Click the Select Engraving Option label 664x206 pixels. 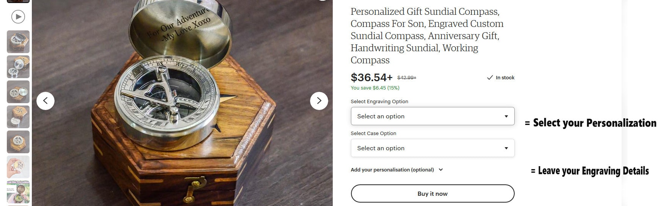click(x=379, y=101)
